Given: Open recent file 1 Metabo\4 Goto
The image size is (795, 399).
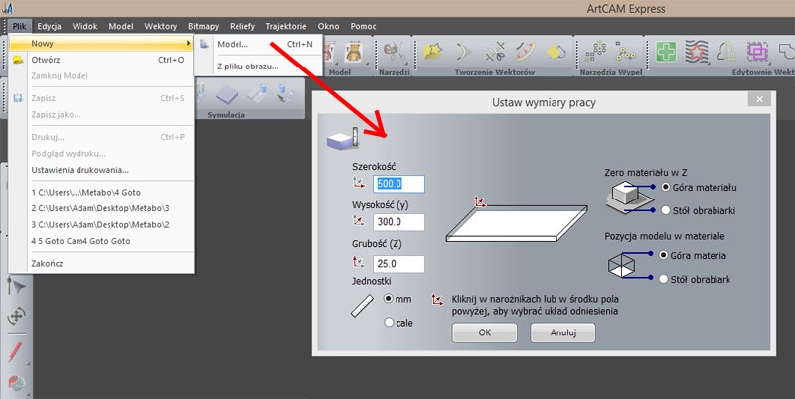Looking at the screenshot, I should click(x=101, y=193).
